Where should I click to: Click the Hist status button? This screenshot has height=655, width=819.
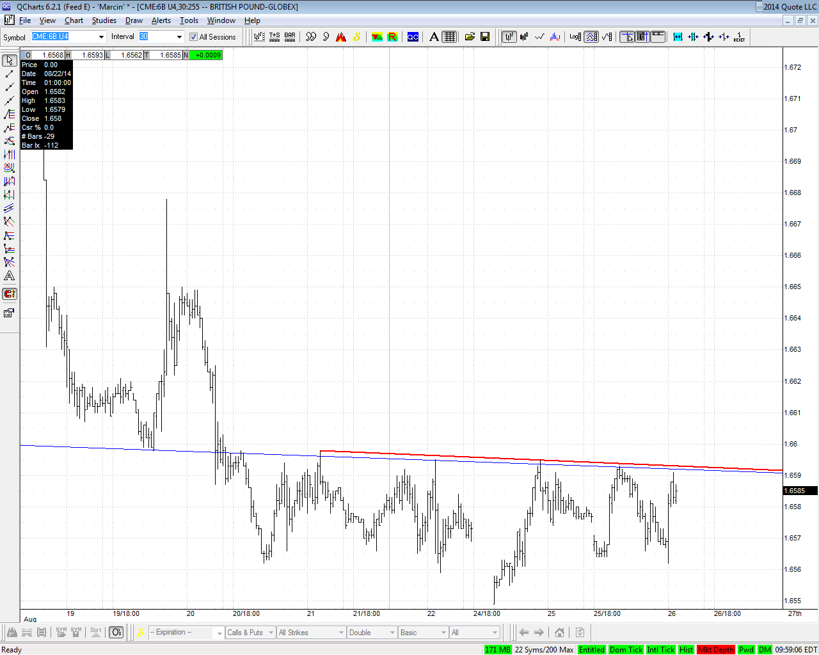(x=686, y=649)
